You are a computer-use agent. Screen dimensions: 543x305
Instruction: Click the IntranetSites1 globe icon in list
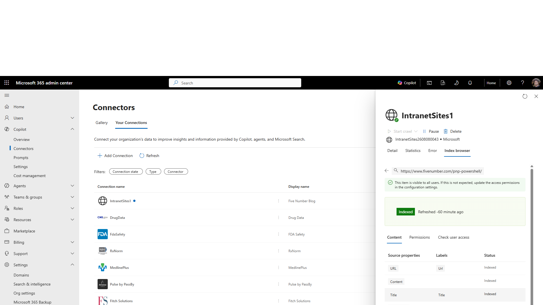click(103, 201)
